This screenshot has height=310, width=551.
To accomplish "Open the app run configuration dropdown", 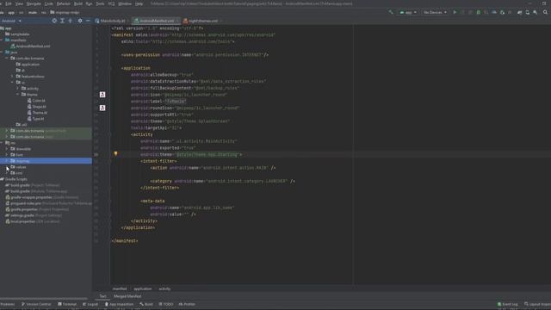I will tap(408, 12).
